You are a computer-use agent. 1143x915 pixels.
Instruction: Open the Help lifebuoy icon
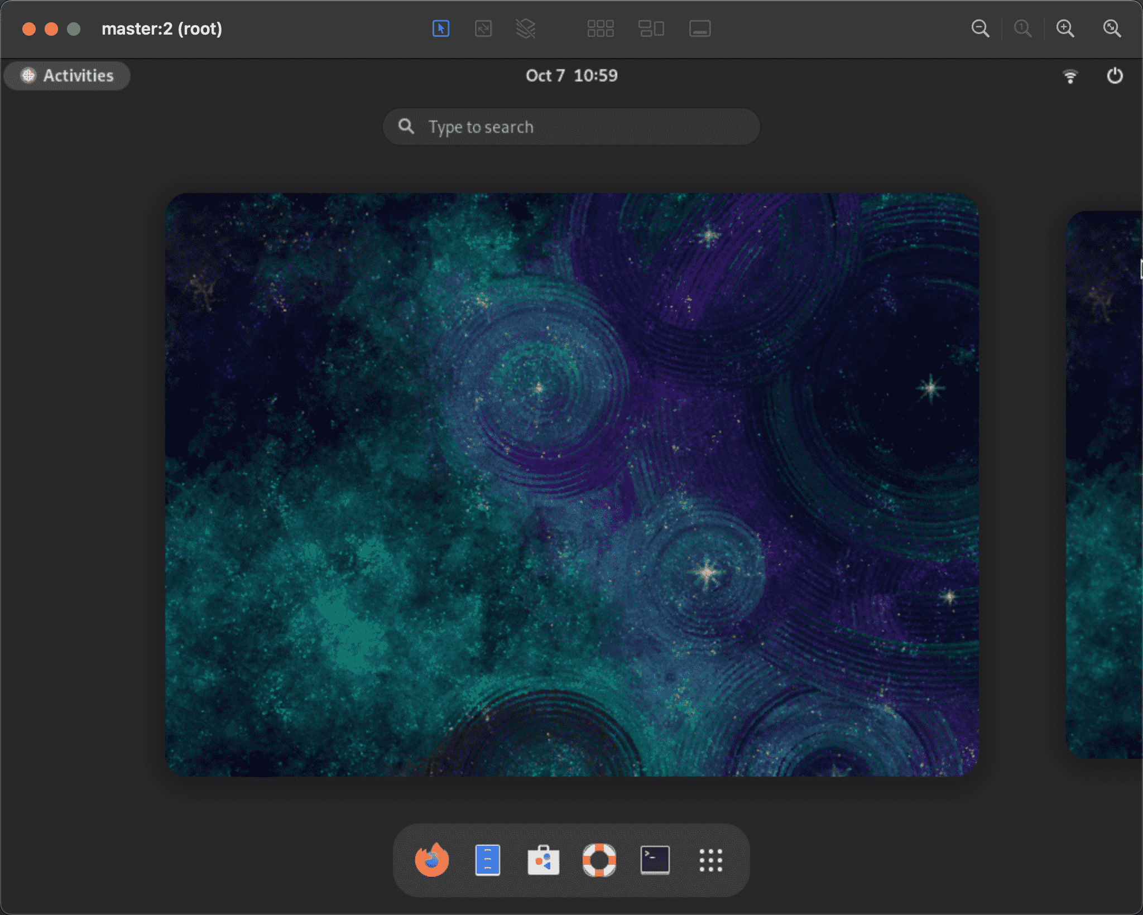point(599,860)
